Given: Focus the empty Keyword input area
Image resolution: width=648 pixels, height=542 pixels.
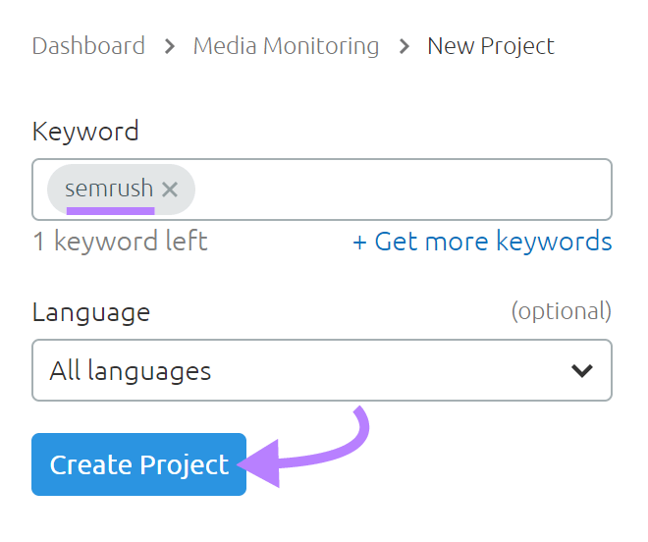Looking at the screenshot, I should pos(403,190).
